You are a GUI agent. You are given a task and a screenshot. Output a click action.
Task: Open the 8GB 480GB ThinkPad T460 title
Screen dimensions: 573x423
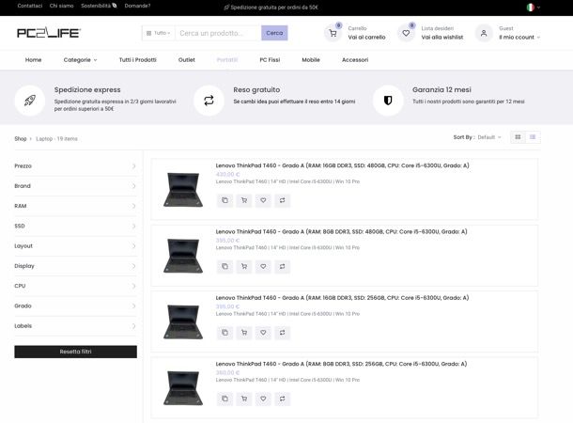pos(341,232)
